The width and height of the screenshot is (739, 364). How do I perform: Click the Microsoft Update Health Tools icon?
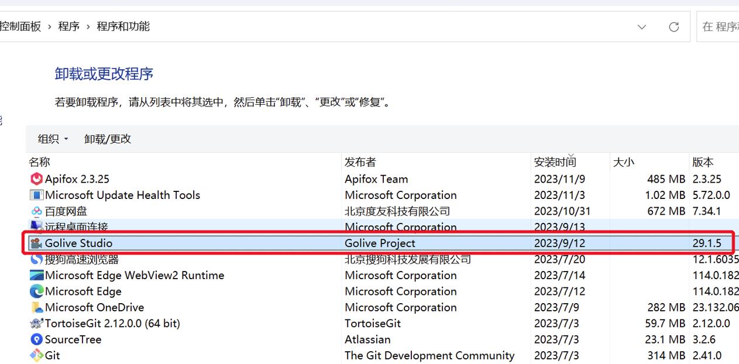point(37,195)
